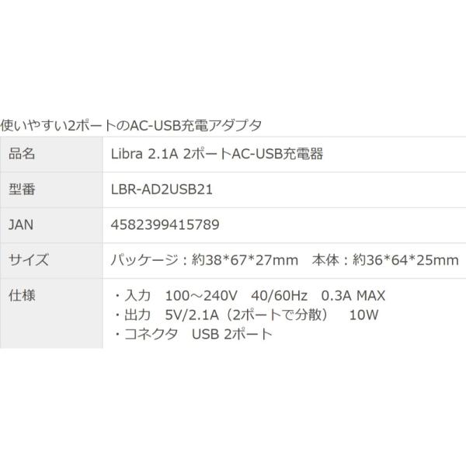Click model number LBR-AD2USB21
This screenshot has width=466, height=466.
[162, 190]
